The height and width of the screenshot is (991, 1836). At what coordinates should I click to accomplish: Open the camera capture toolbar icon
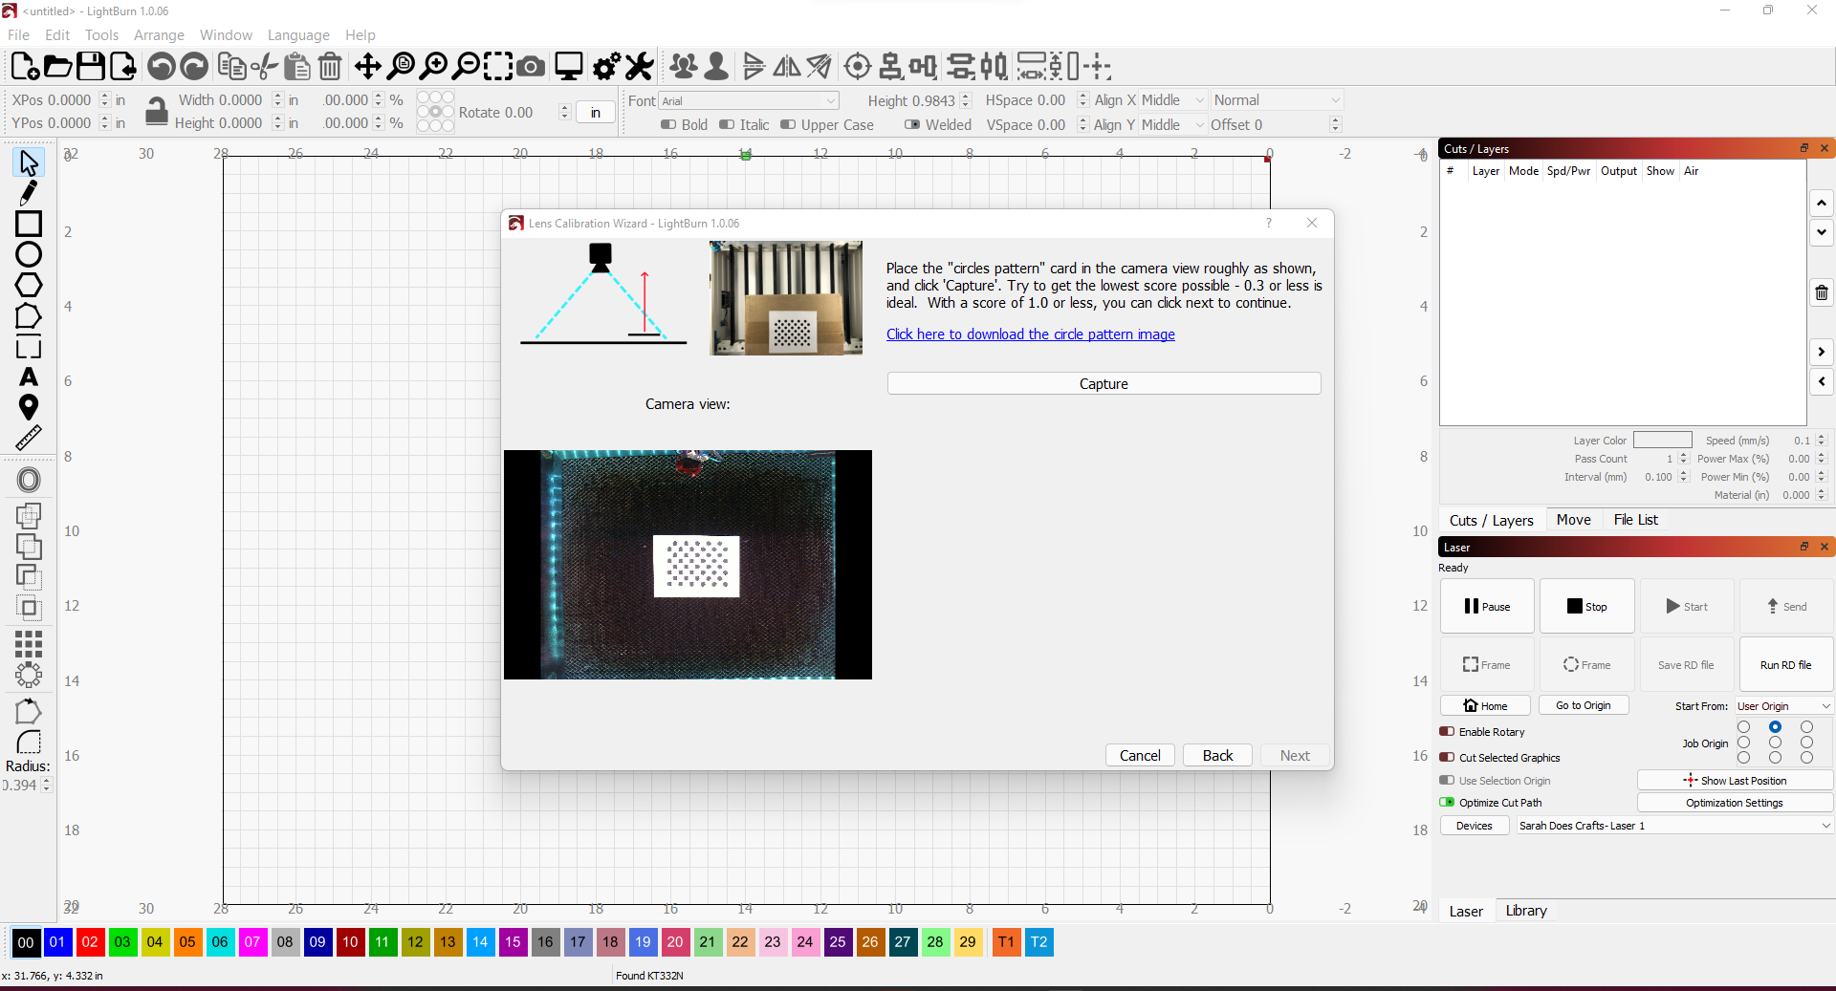point(531,66)
